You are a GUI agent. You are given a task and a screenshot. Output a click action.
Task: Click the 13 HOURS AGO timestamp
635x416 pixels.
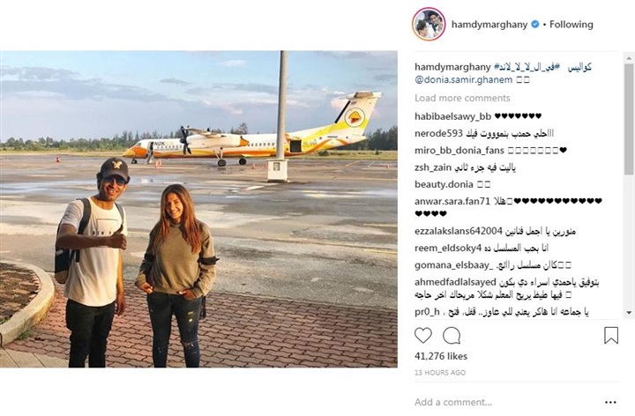[x=440, y=373]
